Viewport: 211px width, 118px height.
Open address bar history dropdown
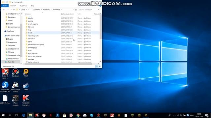tap(74, 10)
